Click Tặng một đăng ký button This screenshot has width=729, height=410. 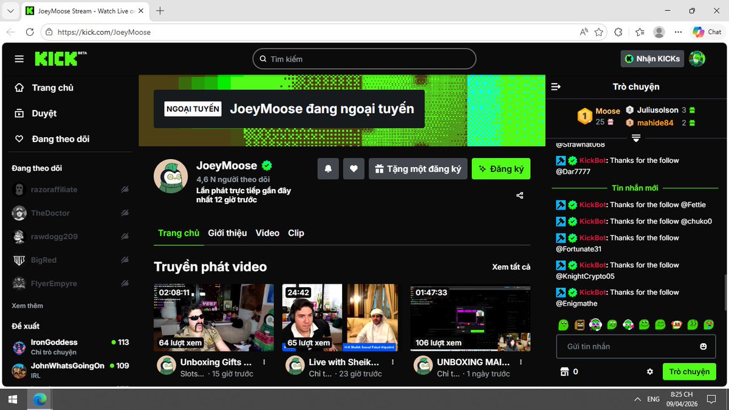(x=418, y=169)
